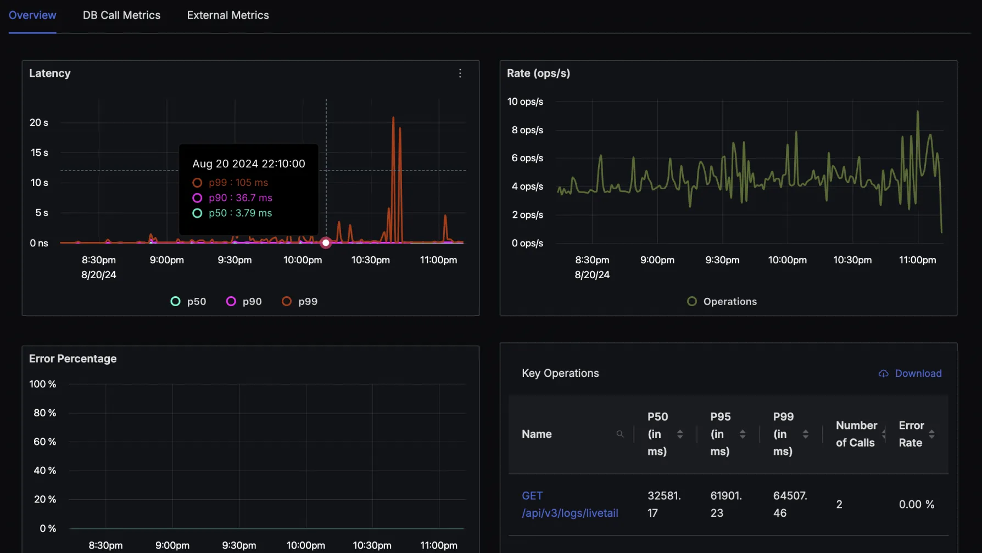Click the cloud download icon beside Download
The image size is (982, 553).
click(883, 373)
